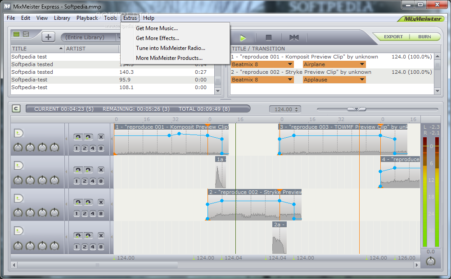Click the third knob on the fourth track
This screenshot has height=279, width=451.
click(x=42, y=246)
